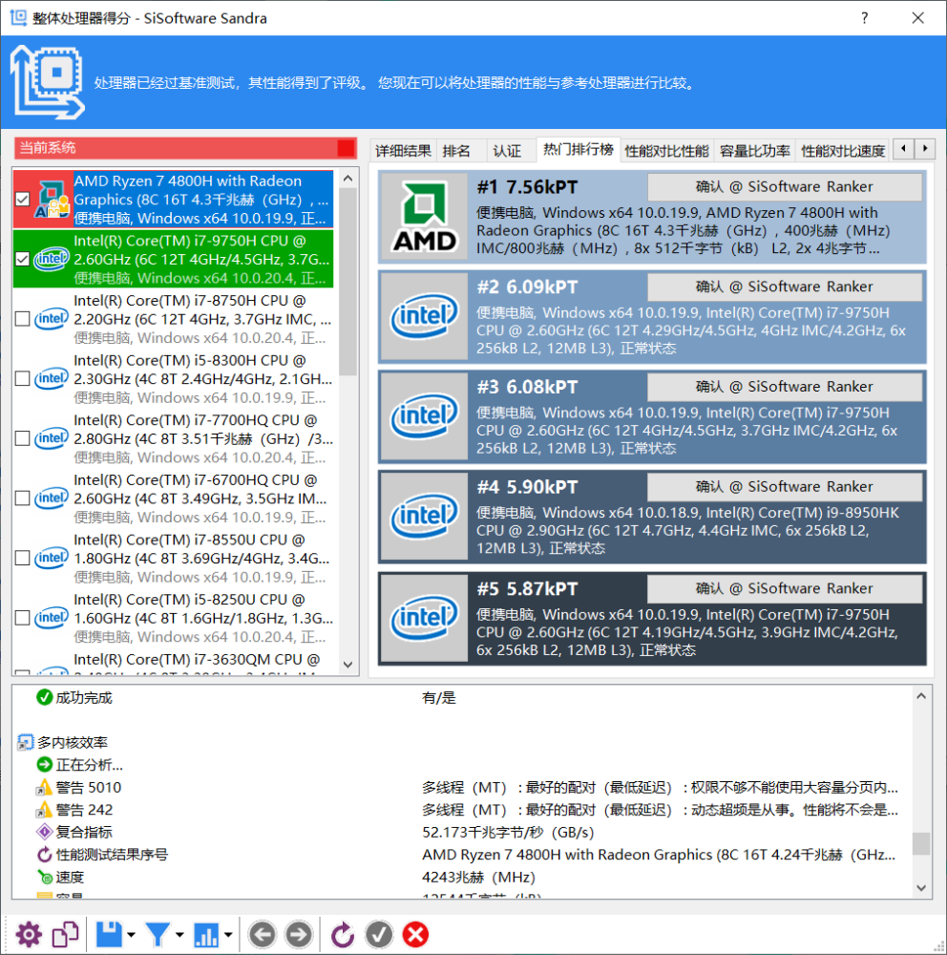The width and height of the screenshot is (947, 955).
Task: Click the processor list up scroll arrow
Action: [x=347, y=179]
